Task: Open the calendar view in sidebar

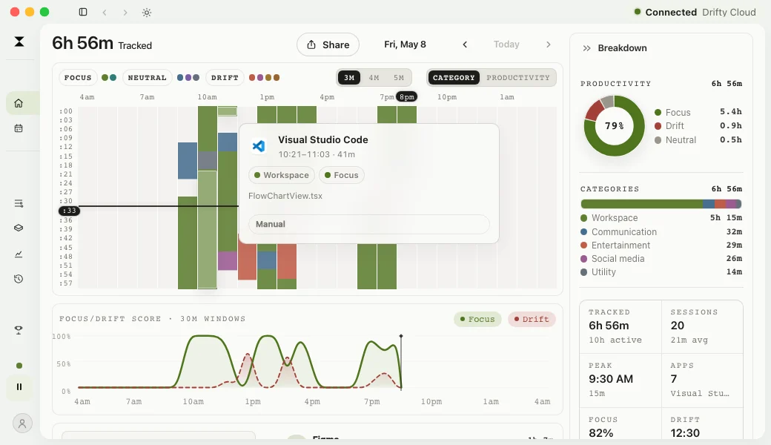Action: click(x=19, y=128)
